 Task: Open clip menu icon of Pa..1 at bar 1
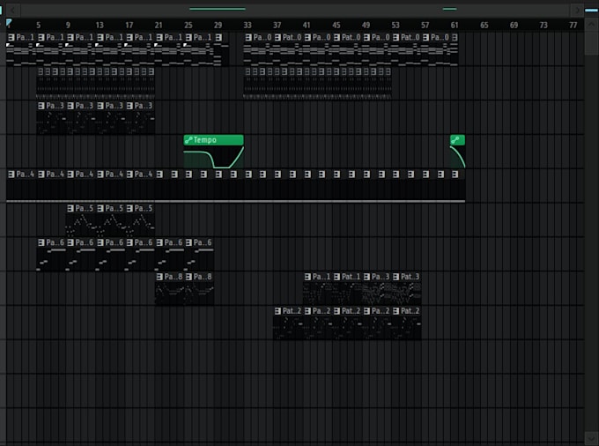[x=11, y=37]
